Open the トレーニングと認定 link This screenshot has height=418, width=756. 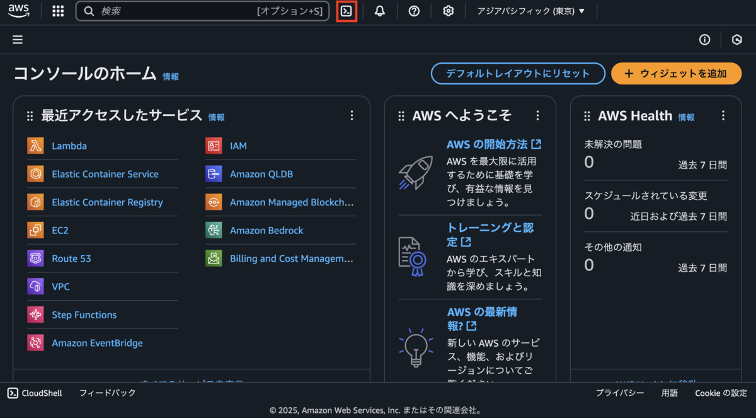click(x=490, y=235)
